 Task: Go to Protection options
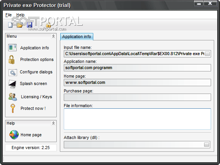coord(37,59)
